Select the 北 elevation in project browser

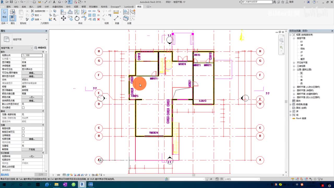302,77
